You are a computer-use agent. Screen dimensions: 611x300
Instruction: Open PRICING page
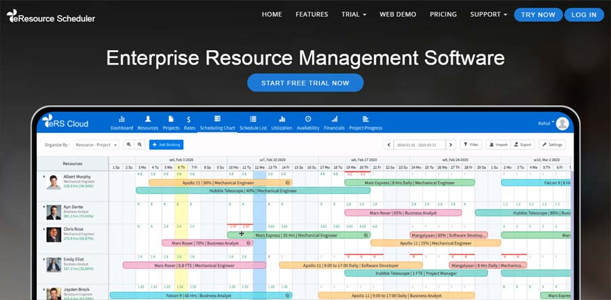443,14
